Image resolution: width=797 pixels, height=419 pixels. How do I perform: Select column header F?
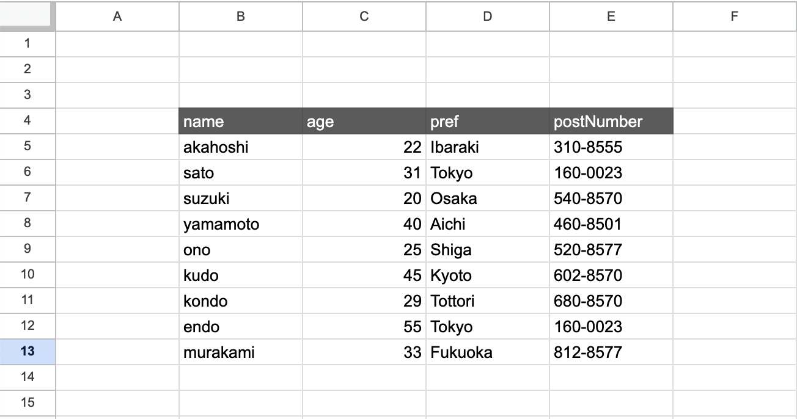735,16
